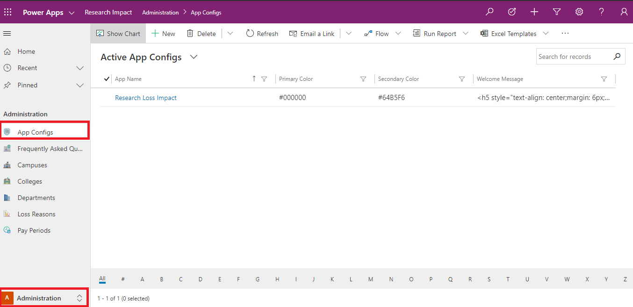Click Administration breadcrumb in header
Screen dimensions: 633x307
tap(160, 13)
